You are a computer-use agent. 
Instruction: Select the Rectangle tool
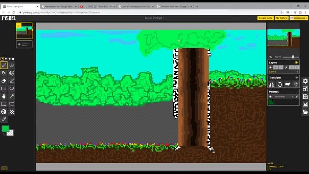coord(4,88)
